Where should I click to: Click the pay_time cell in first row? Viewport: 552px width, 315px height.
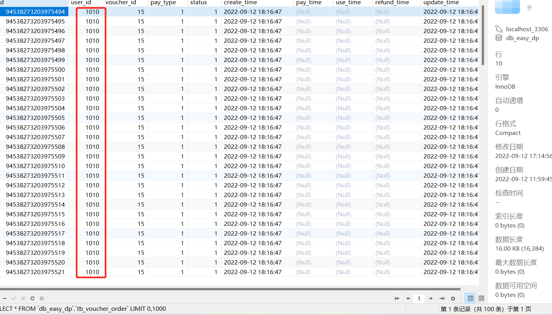tap(304, 12)
